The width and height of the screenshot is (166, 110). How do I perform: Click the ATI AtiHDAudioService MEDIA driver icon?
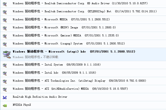point(5,89)
